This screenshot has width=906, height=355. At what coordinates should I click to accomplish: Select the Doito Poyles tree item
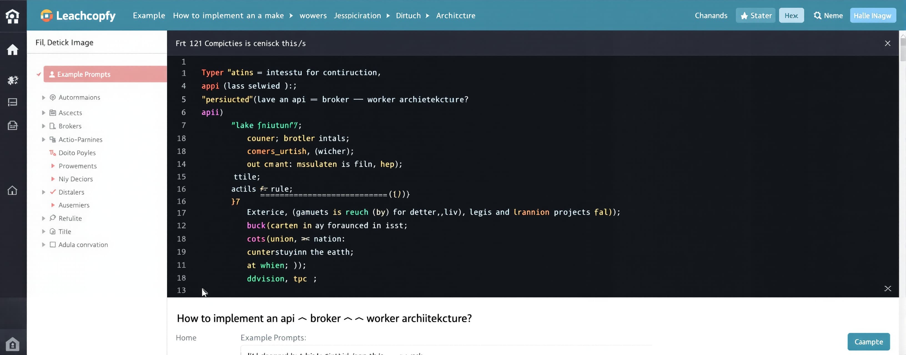coord(77,153)
